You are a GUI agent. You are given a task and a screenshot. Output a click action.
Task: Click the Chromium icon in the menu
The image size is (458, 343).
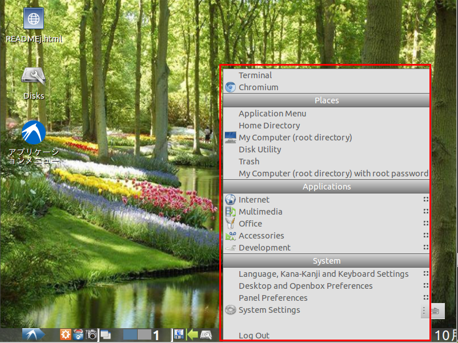231,87
